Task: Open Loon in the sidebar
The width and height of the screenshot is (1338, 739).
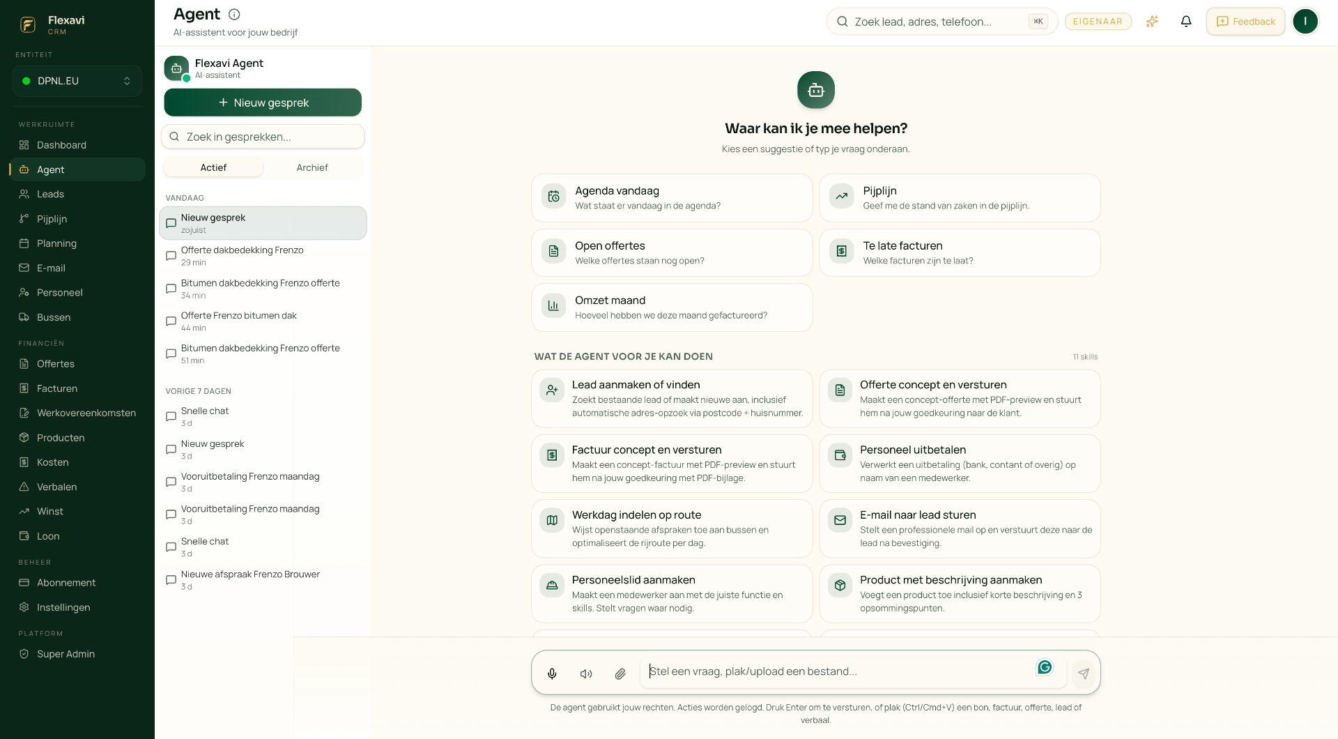Action: (x=77, y=536)
